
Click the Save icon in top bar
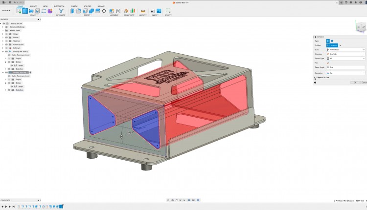[10, 2]
